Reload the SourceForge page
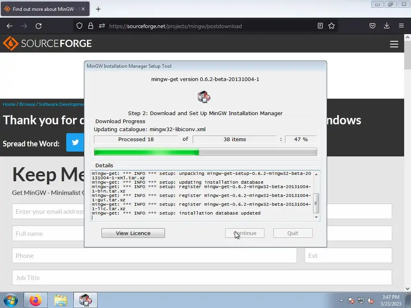 click(39, 26)
